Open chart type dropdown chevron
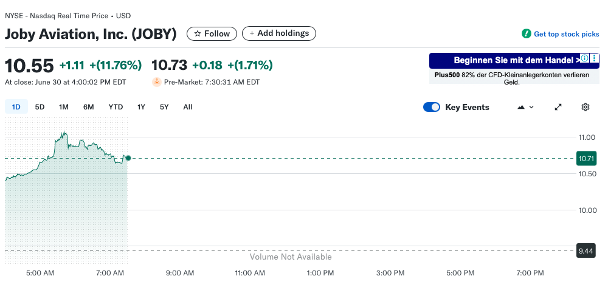 pyautogui.click(x=531, y=107)
